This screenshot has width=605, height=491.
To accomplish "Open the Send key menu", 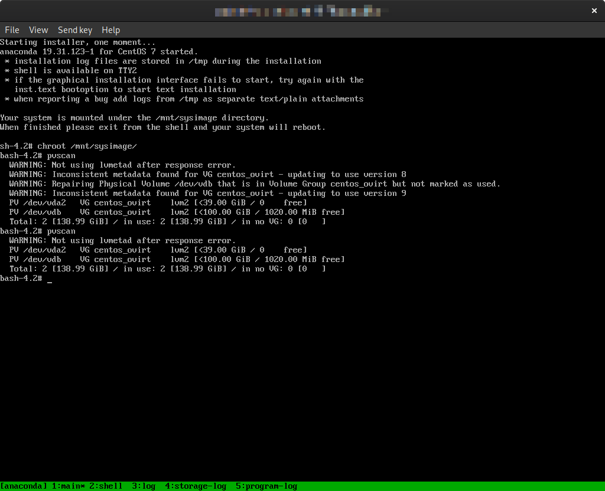I will [x=75, y=30].
